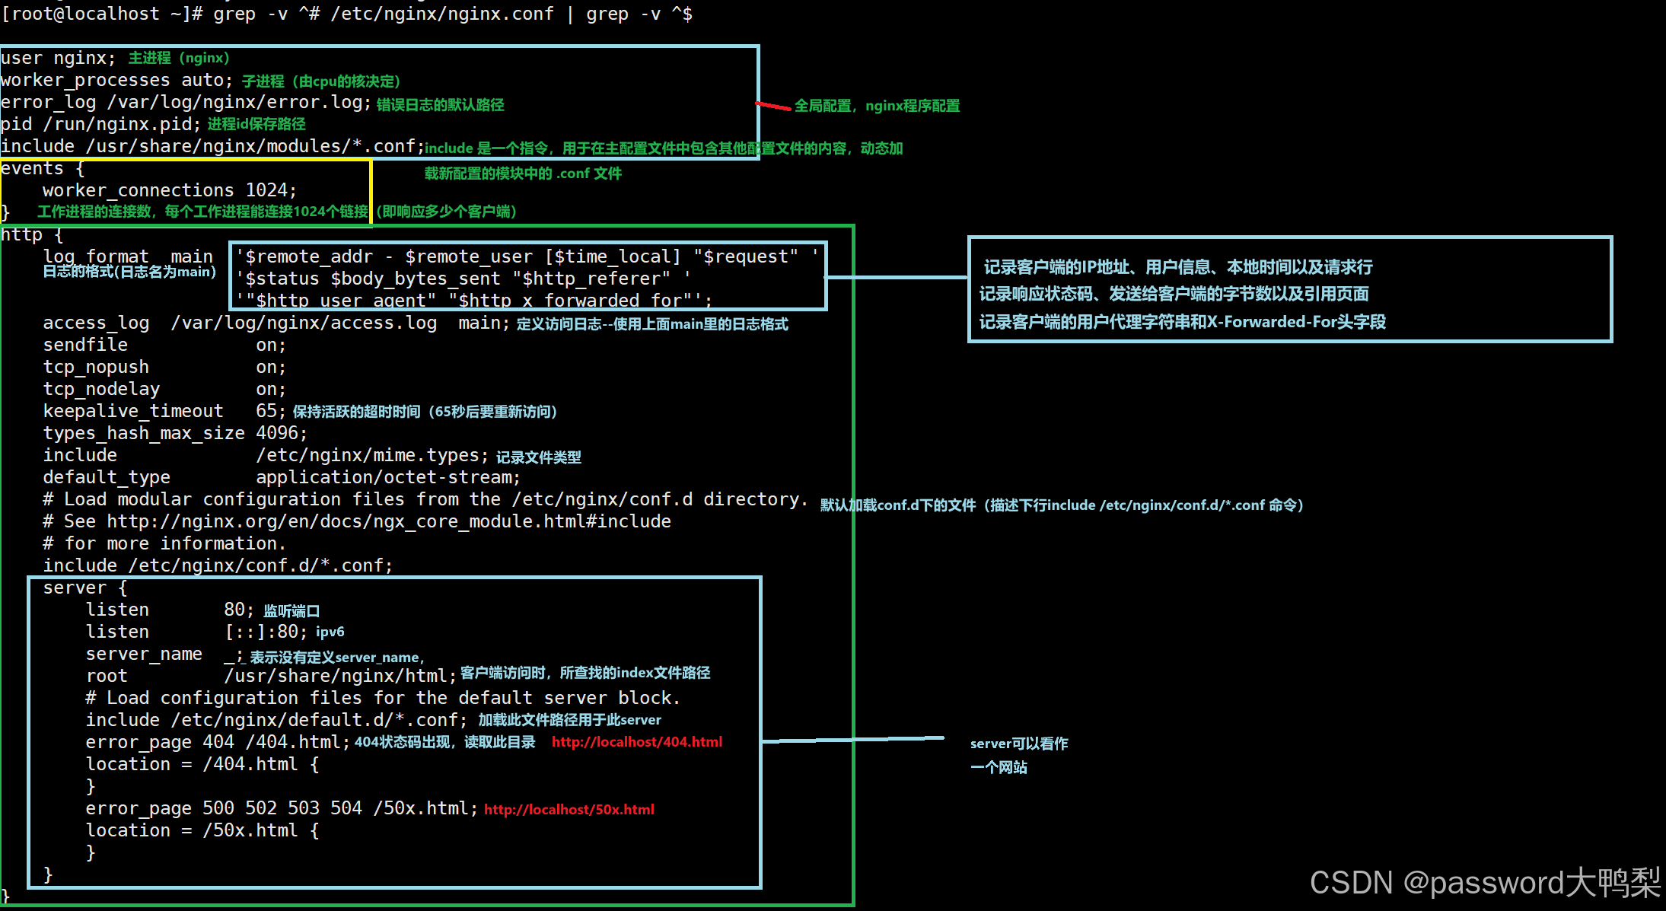Select the '# Load modular configuration files' comment
The image size is (1666, 911).
[x=425, y=499]
